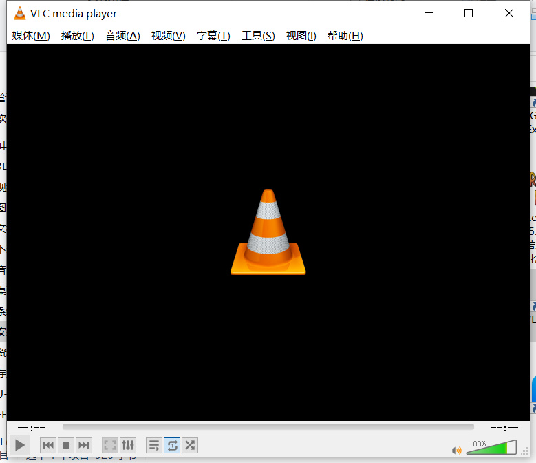This screenshot has width=536, height=463.
Task: Stop playback with the square button
Action: tap(66, 445)
